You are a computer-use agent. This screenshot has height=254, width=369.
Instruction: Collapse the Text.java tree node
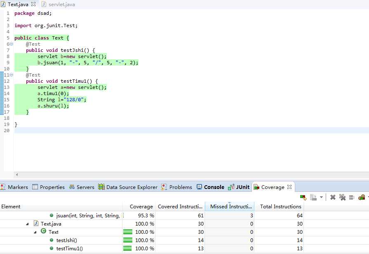pyautogui.click(x=28, y=224)
